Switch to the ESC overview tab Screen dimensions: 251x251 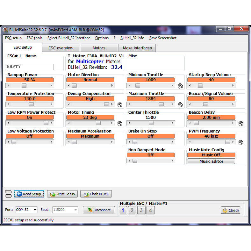tap(61, 48)
